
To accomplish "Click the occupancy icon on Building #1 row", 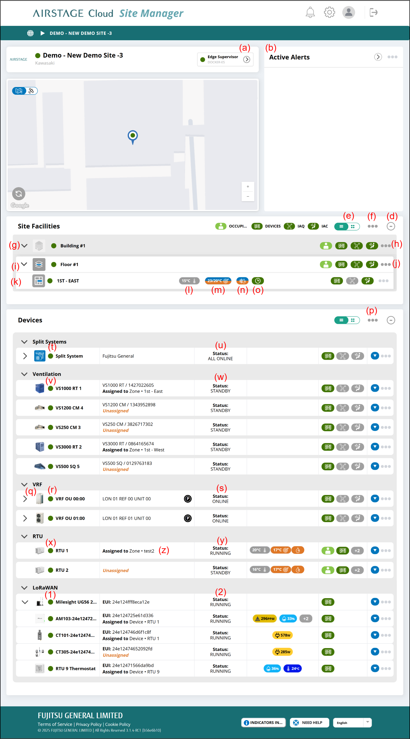I will [x=326, y=246].
